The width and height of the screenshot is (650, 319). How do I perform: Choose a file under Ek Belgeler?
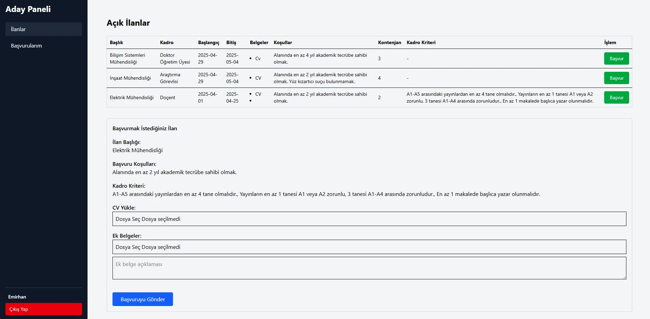coord(369,247)
